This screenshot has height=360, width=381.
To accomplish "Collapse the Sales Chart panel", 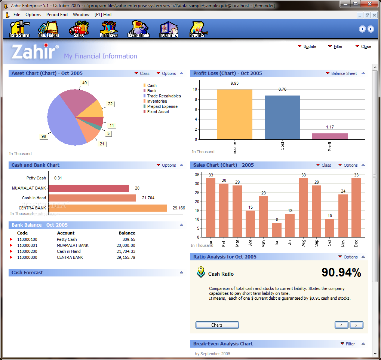I will pyautogui.click(x=363, y=165).
